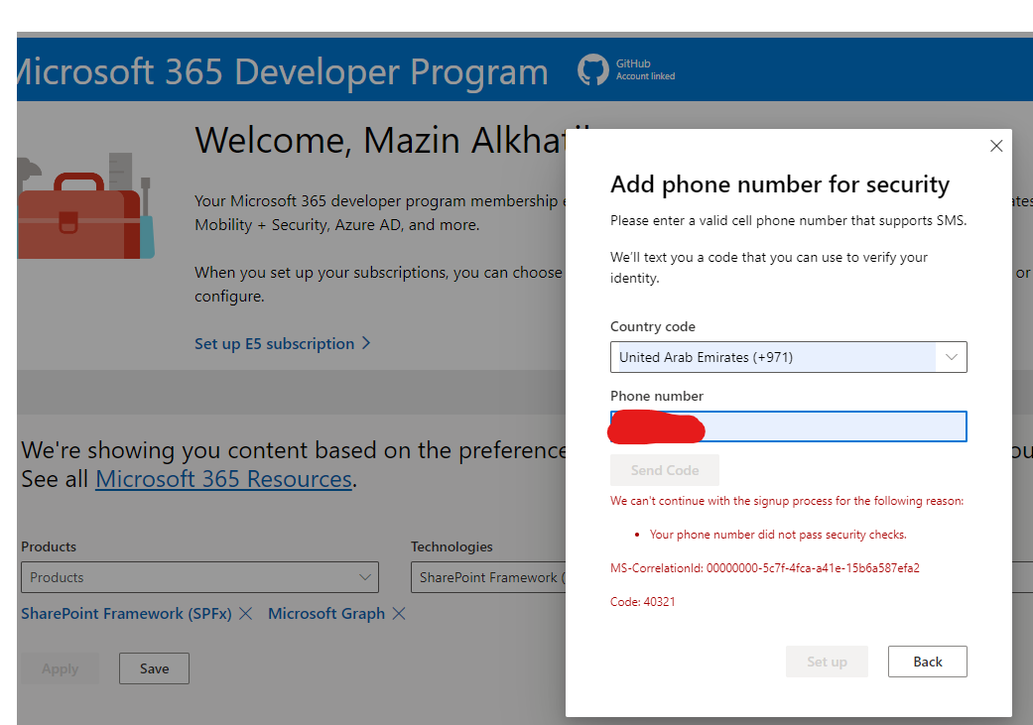Click the Save button
1033x725 pixels.
click(154, 668)
